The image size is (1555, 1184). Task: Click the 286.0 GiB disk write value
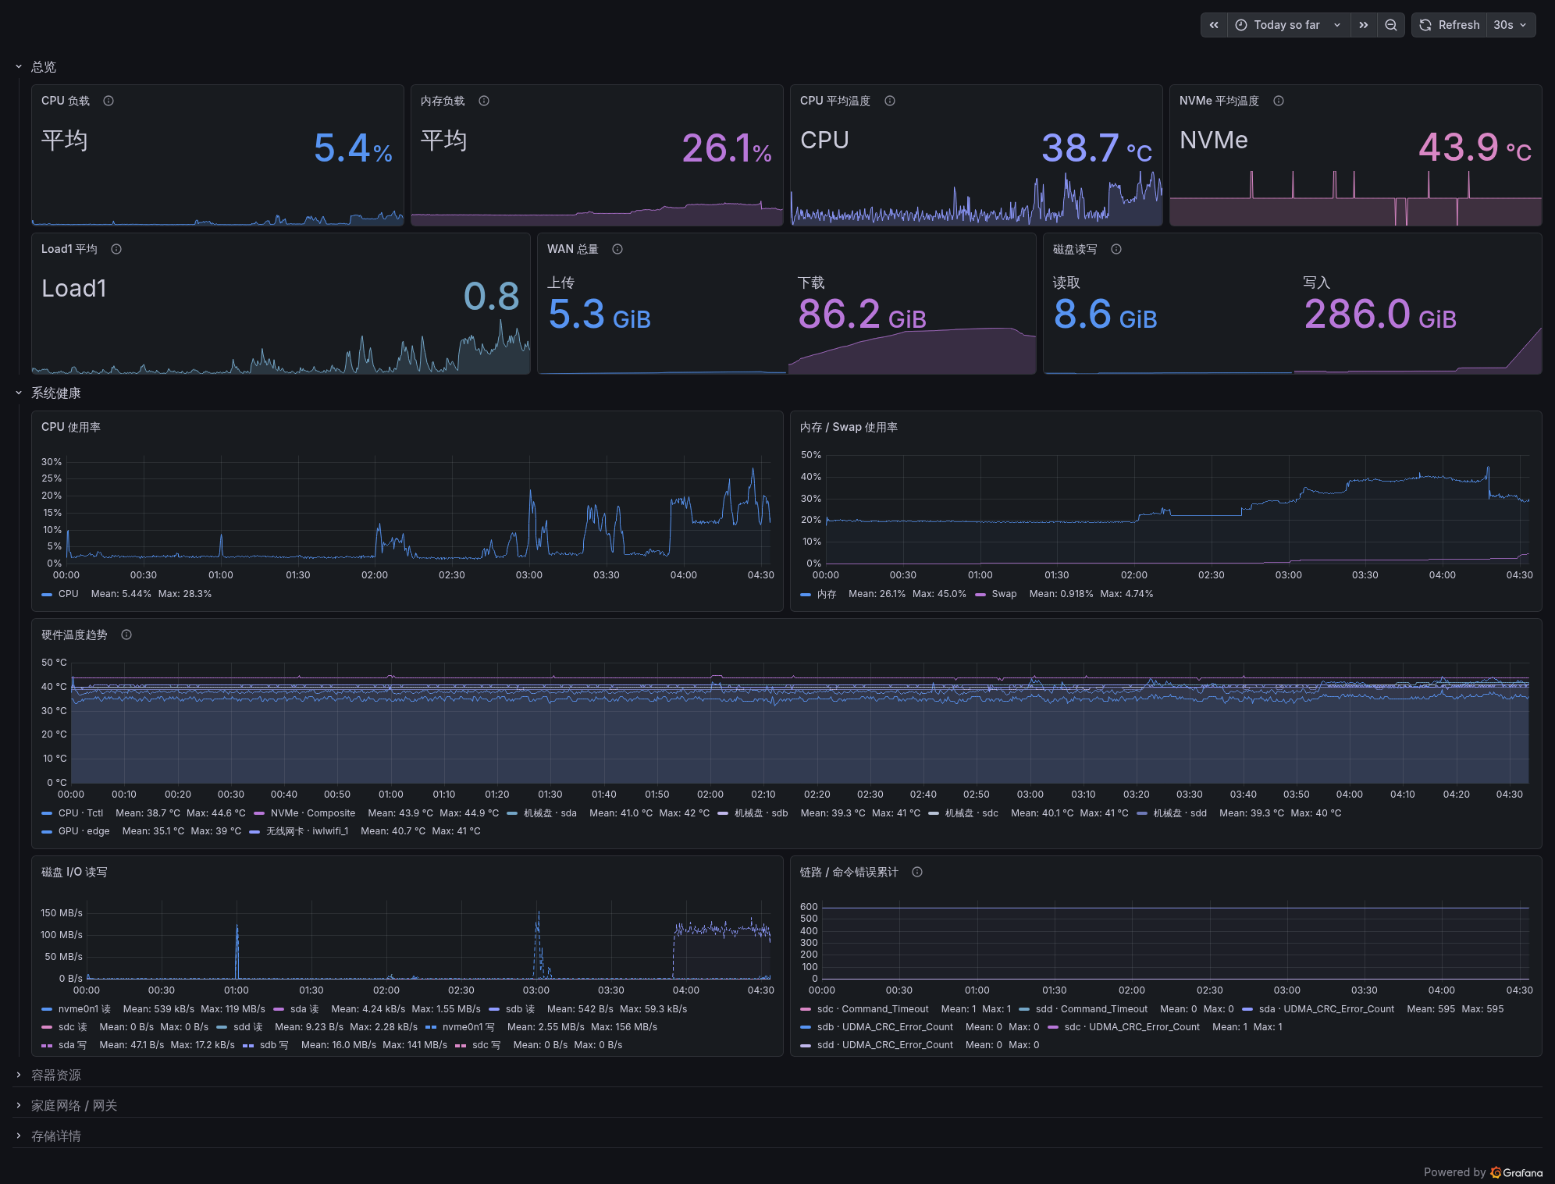[x=1380, y=315]
